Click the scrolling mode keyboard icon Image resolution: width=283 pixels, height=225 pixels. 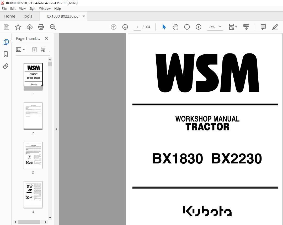(246, 27)
